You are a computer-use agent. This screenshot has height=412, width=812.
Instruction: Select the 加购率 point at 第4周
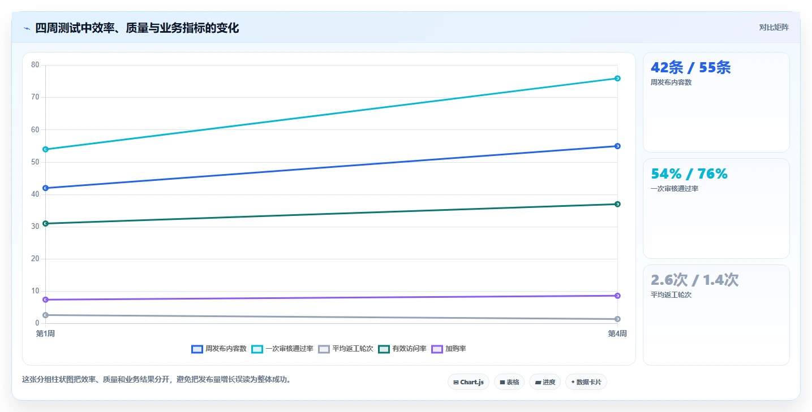(617, 296)
